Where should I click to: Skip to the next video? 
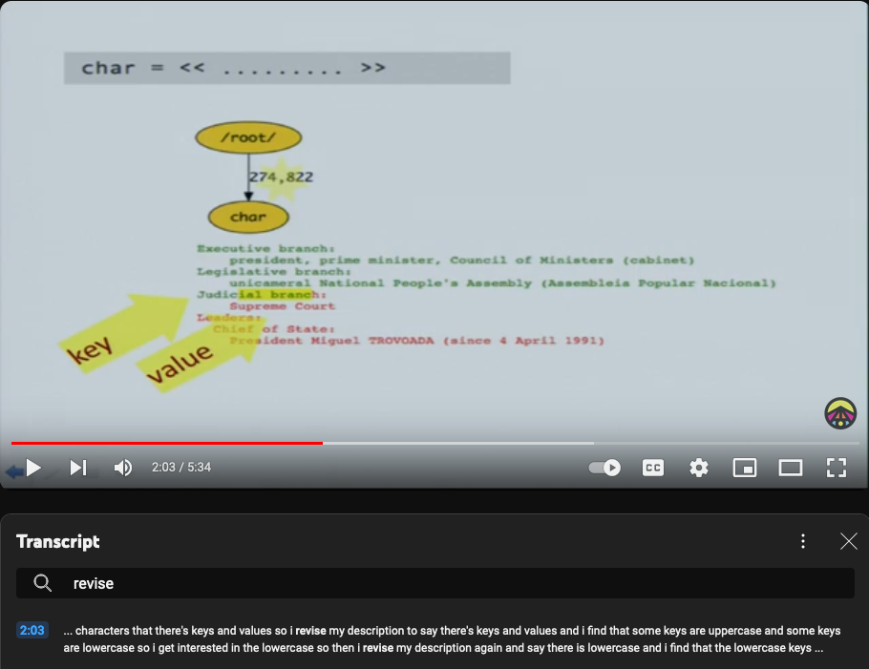[x=78, y=468]
